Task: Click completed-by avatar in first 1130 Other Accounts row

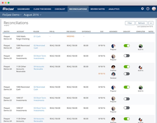Action: (141, 67)
